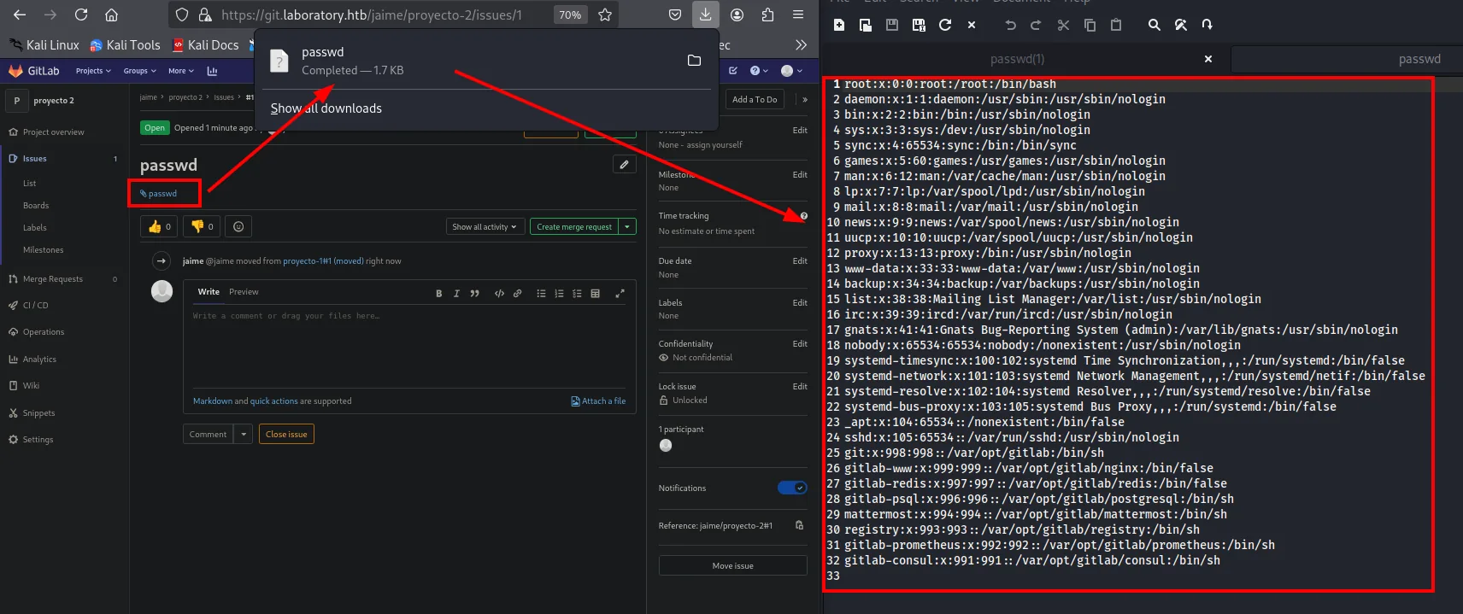Expand the Comment button dropdown arrow
1463x614 pixels.
coord(244,435)
